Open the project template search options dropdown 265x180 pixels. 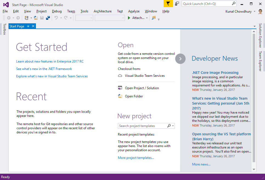[173, 126]
